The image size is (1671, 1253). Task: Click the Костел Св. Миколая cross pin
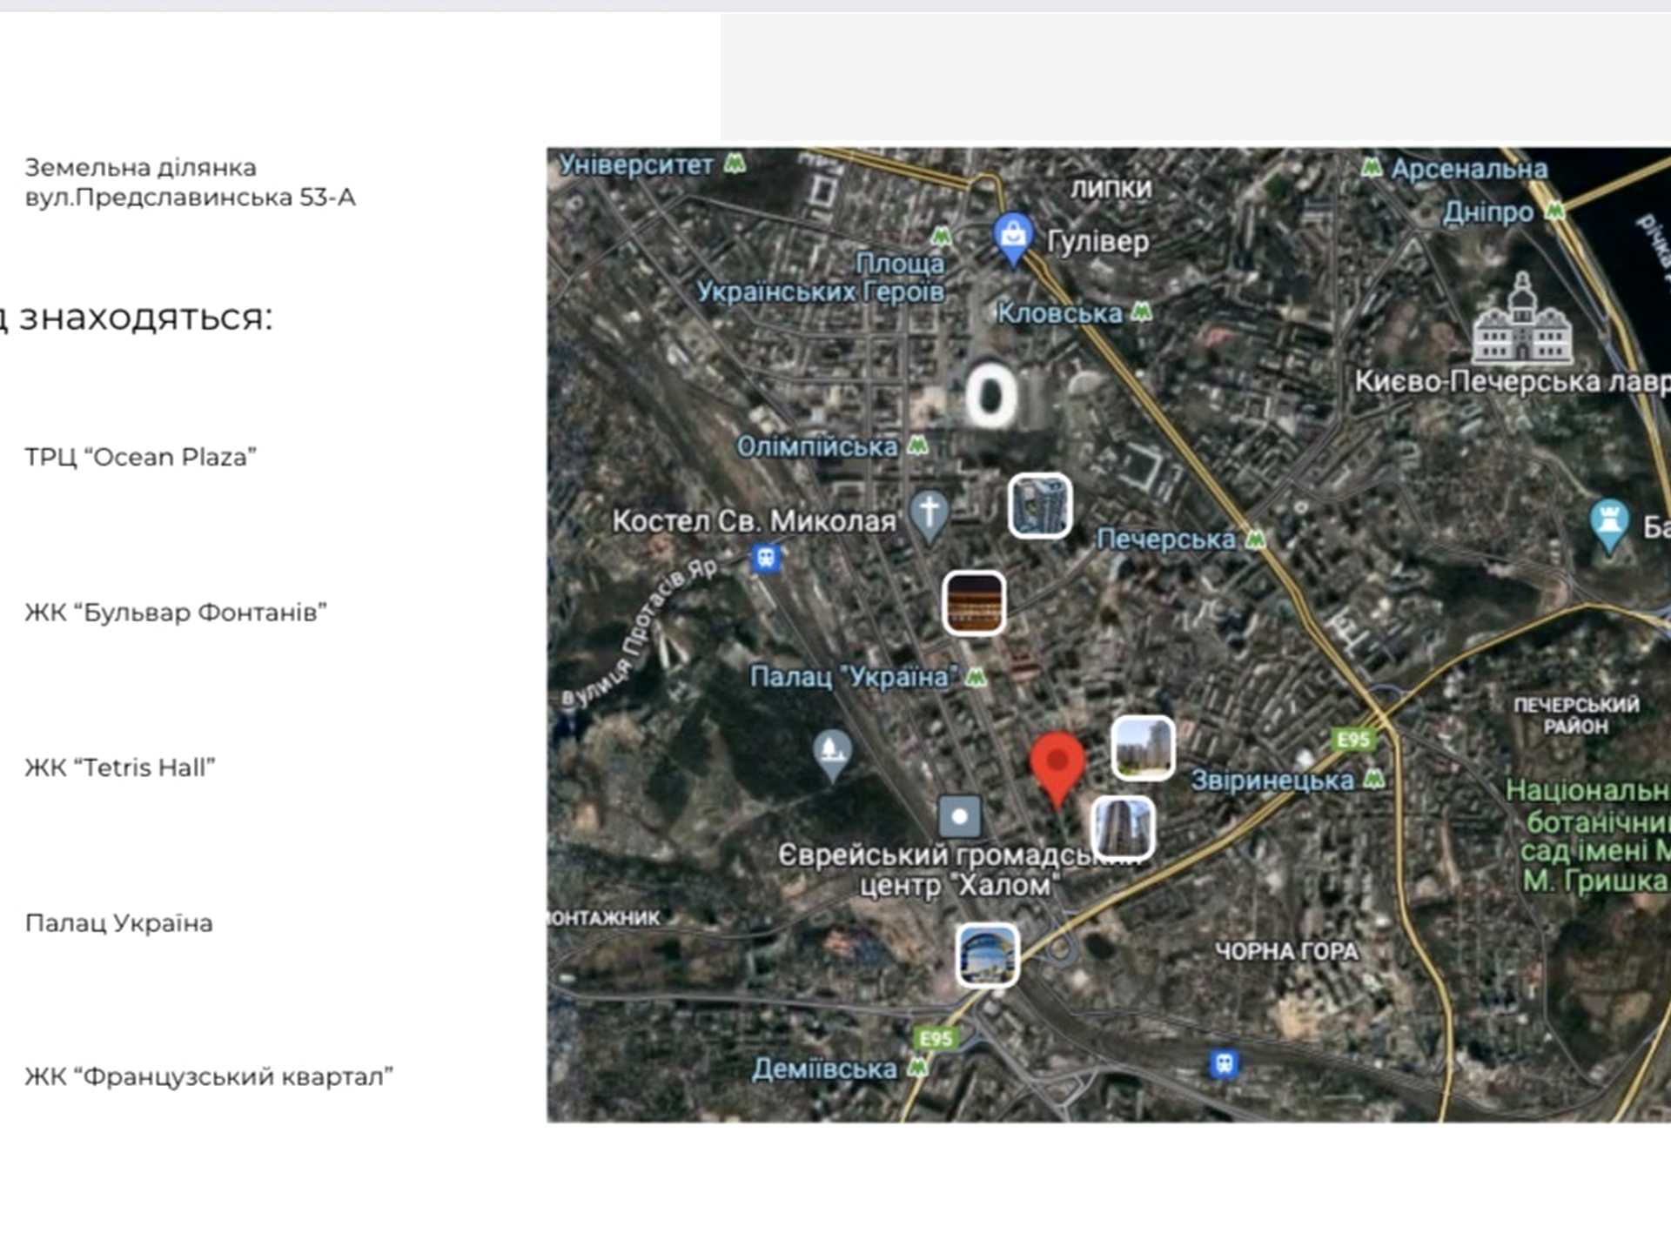(x=929, y=515)
